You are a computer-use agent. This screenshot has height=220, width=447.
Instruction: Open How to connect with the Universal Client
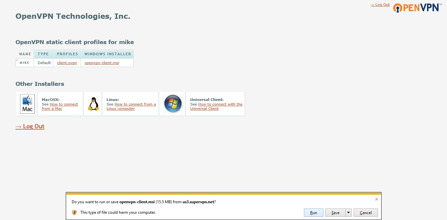pos(216,107)
